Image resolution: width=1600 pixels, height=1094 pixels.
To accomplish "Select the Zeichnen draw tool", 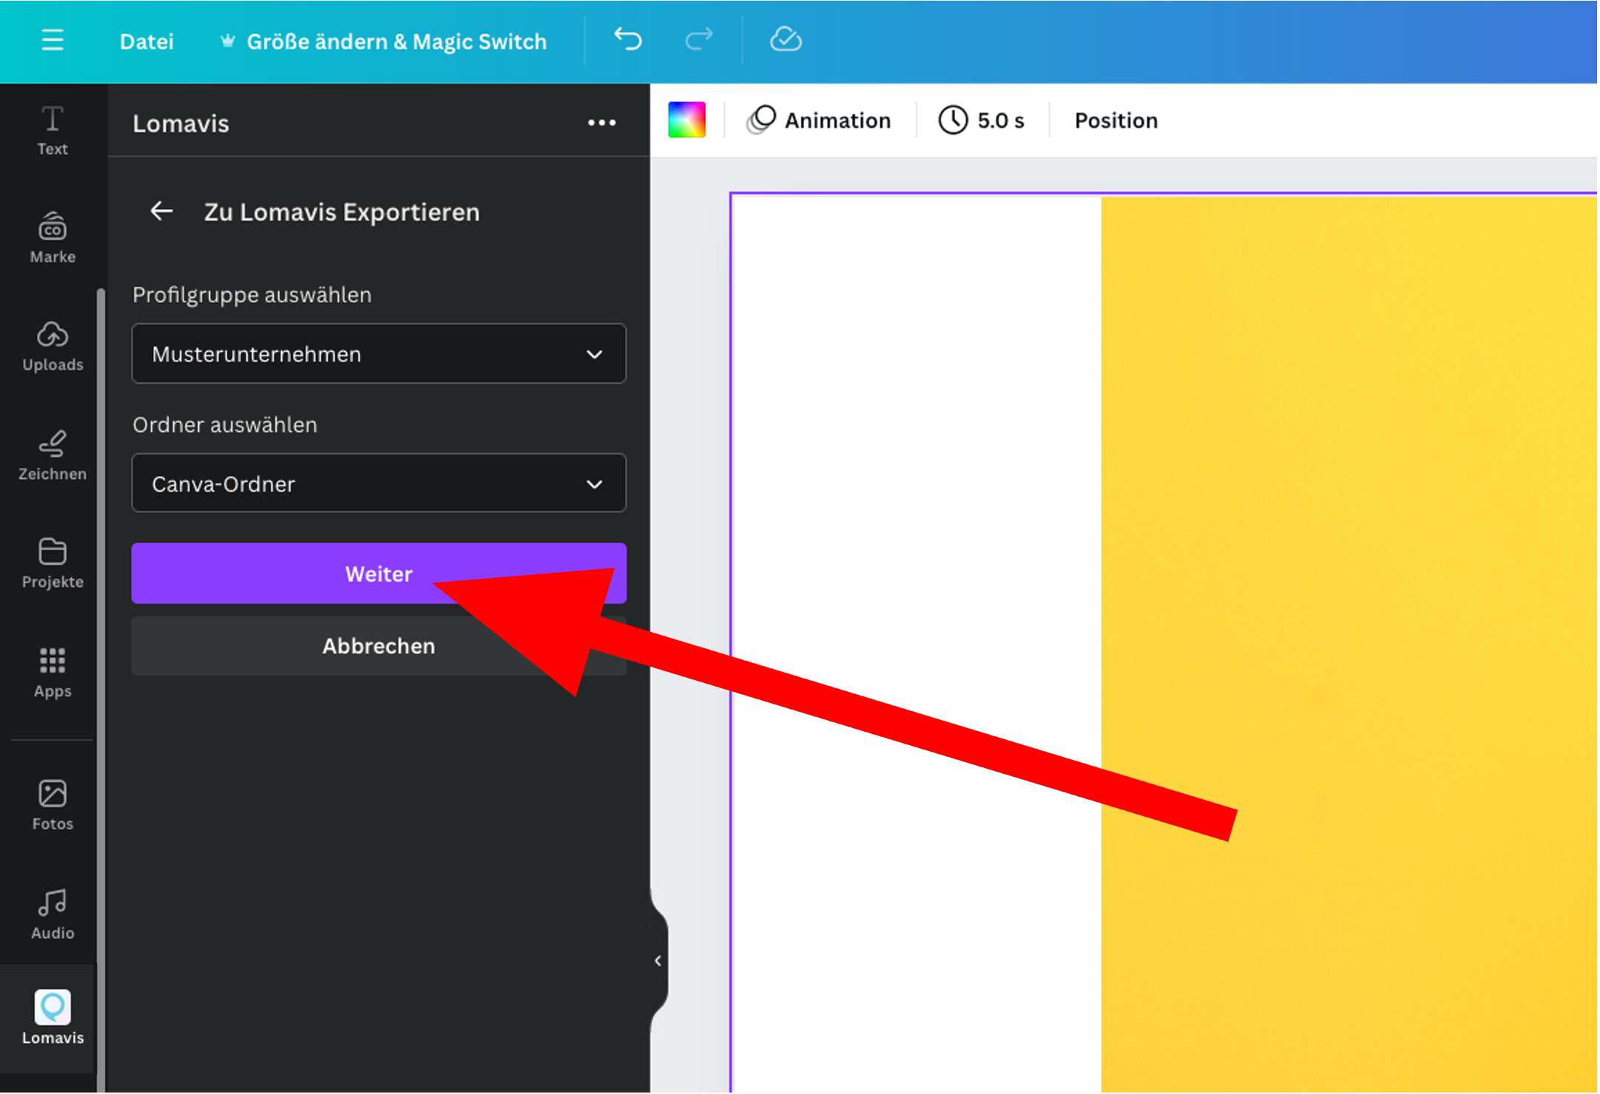I will point(53,455).
